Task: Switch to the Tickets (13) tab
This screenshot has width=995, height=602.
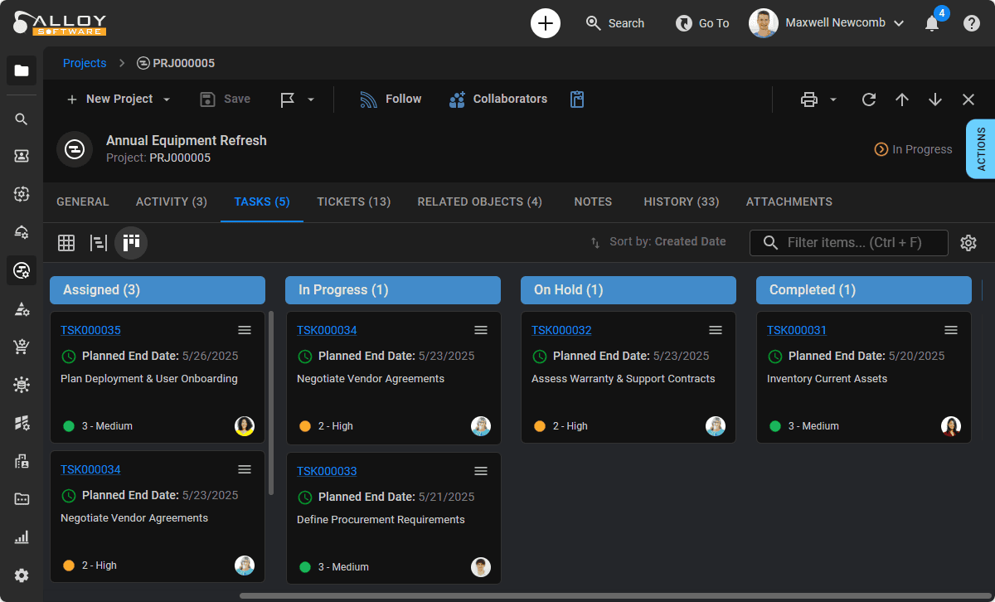Action: click(353, 201)
